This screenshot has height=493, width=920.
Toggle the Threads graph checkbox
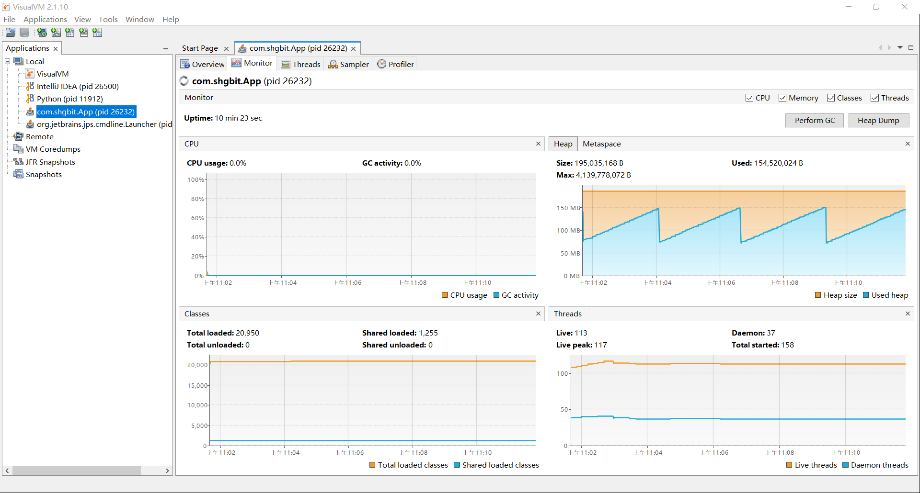875,98
